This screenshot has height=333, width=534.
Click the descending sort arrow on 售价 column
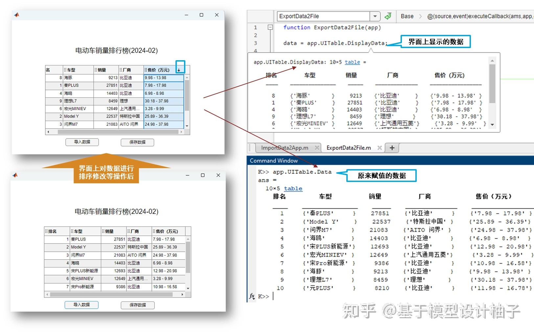[x=179, y=70]
